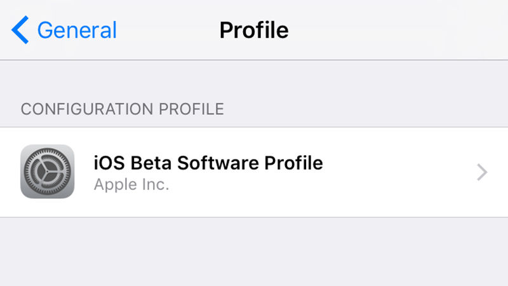Tap the word Profile ending the row title
Viewport: 508px width, 286px height.
pos(293,163)
